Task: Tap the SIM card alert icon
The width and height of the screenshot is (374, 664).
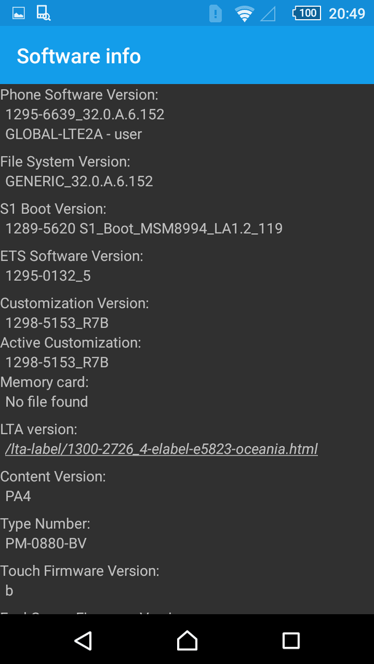Action: click(x=215, y=14)
